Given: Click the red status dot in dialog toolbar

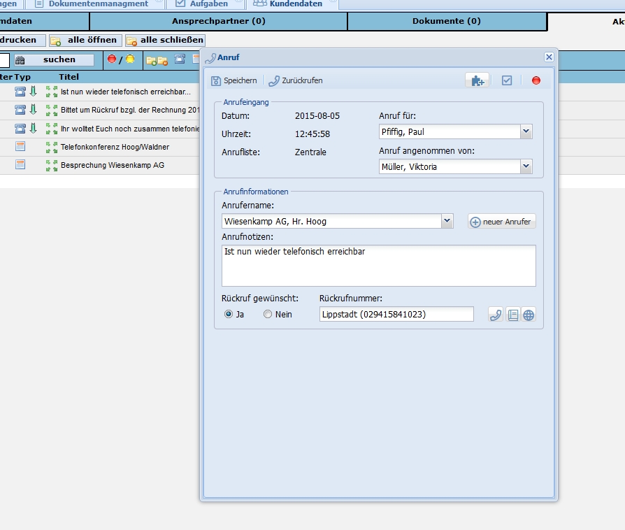Looking at the screenshot, I should 536,80.
